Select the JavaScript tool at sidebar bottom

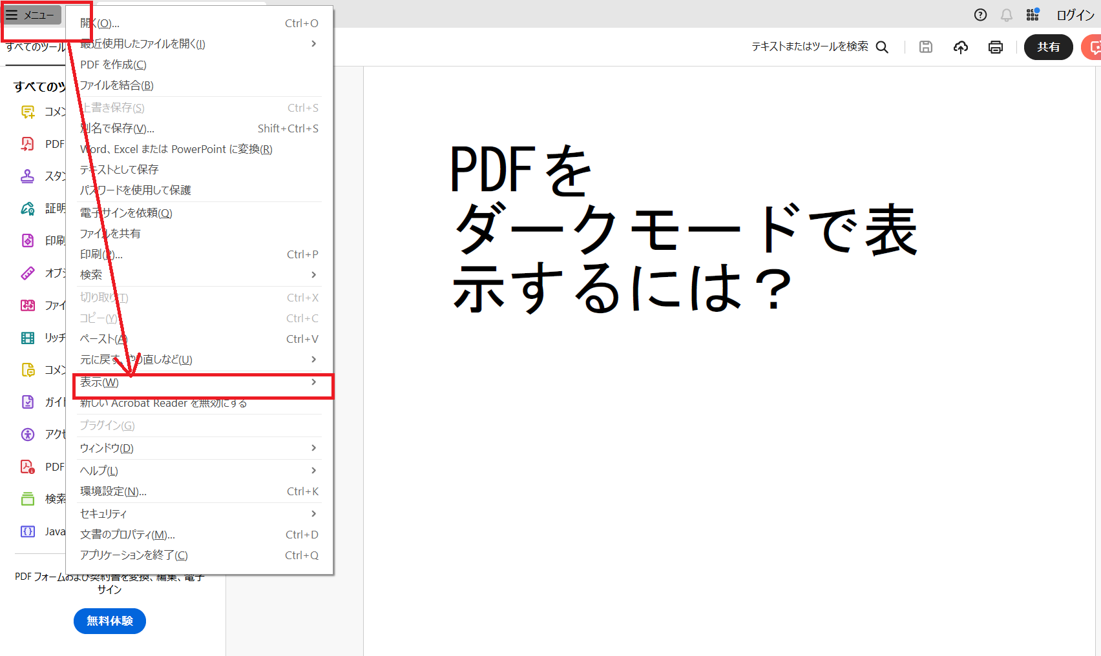27,531
